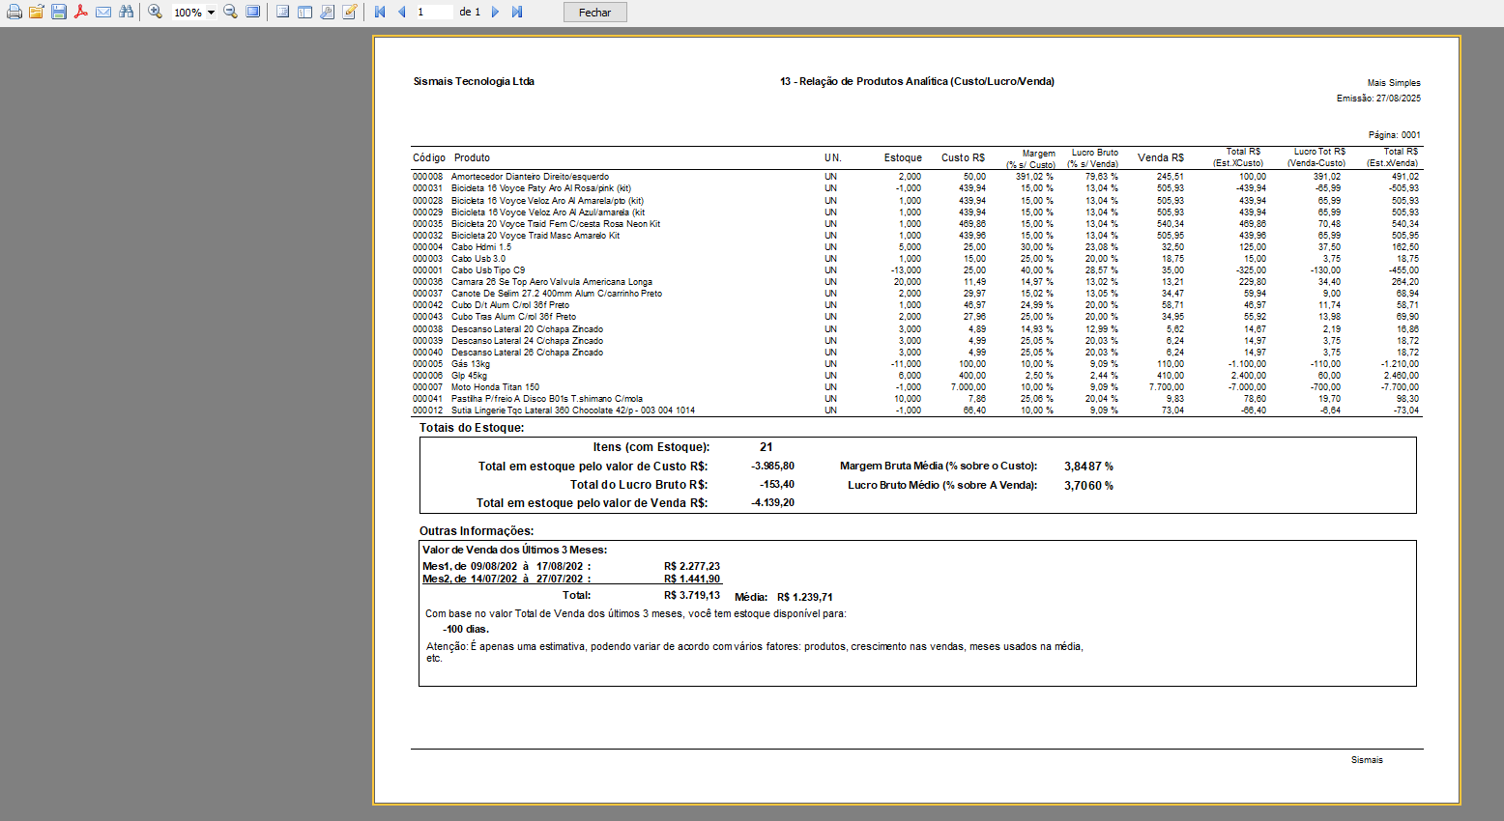Open the binoculars search tool
This screenshot has height=821, width=1504.
pos(126,13)
